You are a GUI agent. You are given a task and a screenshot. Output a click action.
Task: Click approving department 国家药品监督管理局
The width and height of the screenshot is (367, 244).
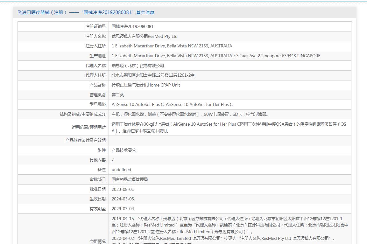130,179
